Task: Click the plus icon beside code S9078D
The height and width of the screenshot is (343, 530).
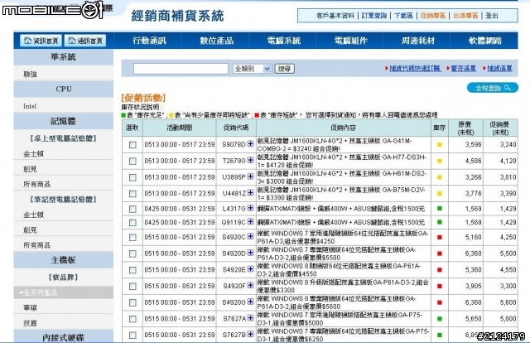Action: (x=250, y=144)
